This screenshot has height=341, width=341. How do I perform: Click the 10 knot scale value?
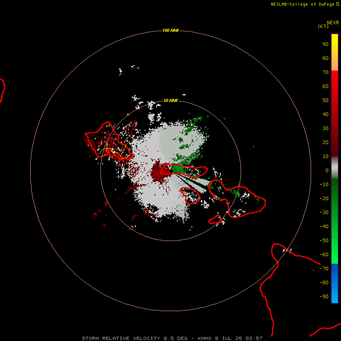pos(325,156)
